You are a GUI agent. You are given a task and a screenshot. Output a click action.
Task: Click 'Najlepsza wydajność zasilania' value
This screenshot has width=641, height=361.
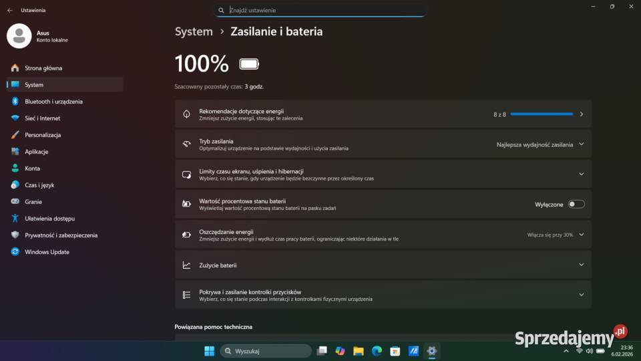click(x=535, y=144)
